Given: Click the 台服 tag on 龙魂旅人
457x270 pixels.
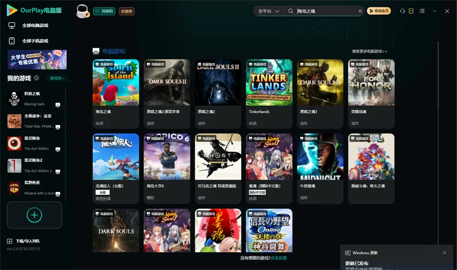Looking at the screenshot, I should (102, 192).
